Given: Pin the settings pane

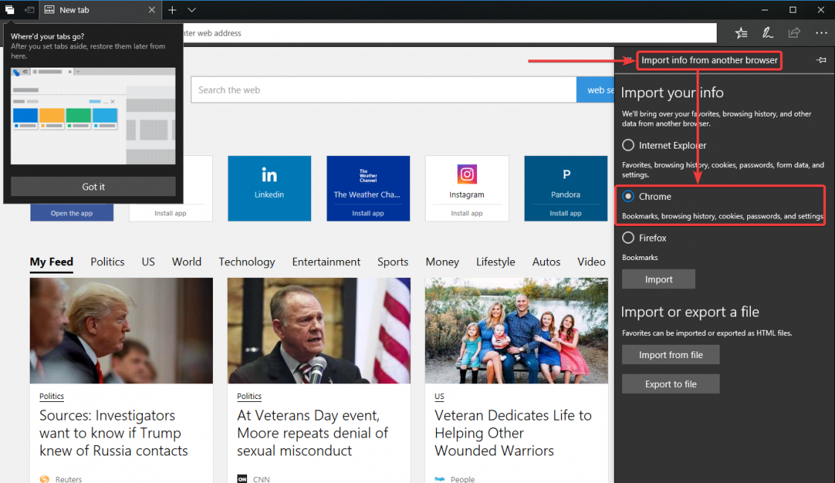Looking at the screenshot, I should (821, 60).
